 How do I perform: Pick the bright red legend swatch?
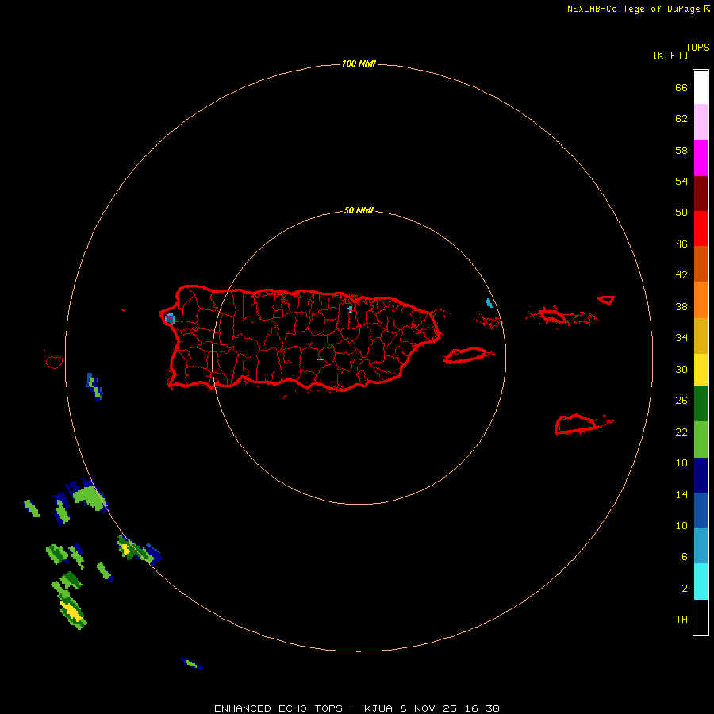coord(701,228)
